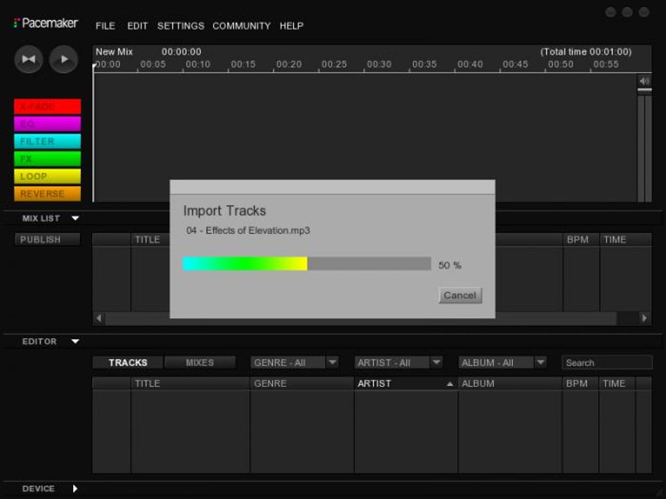Open the SETTINGS menu

pos(180,26)
